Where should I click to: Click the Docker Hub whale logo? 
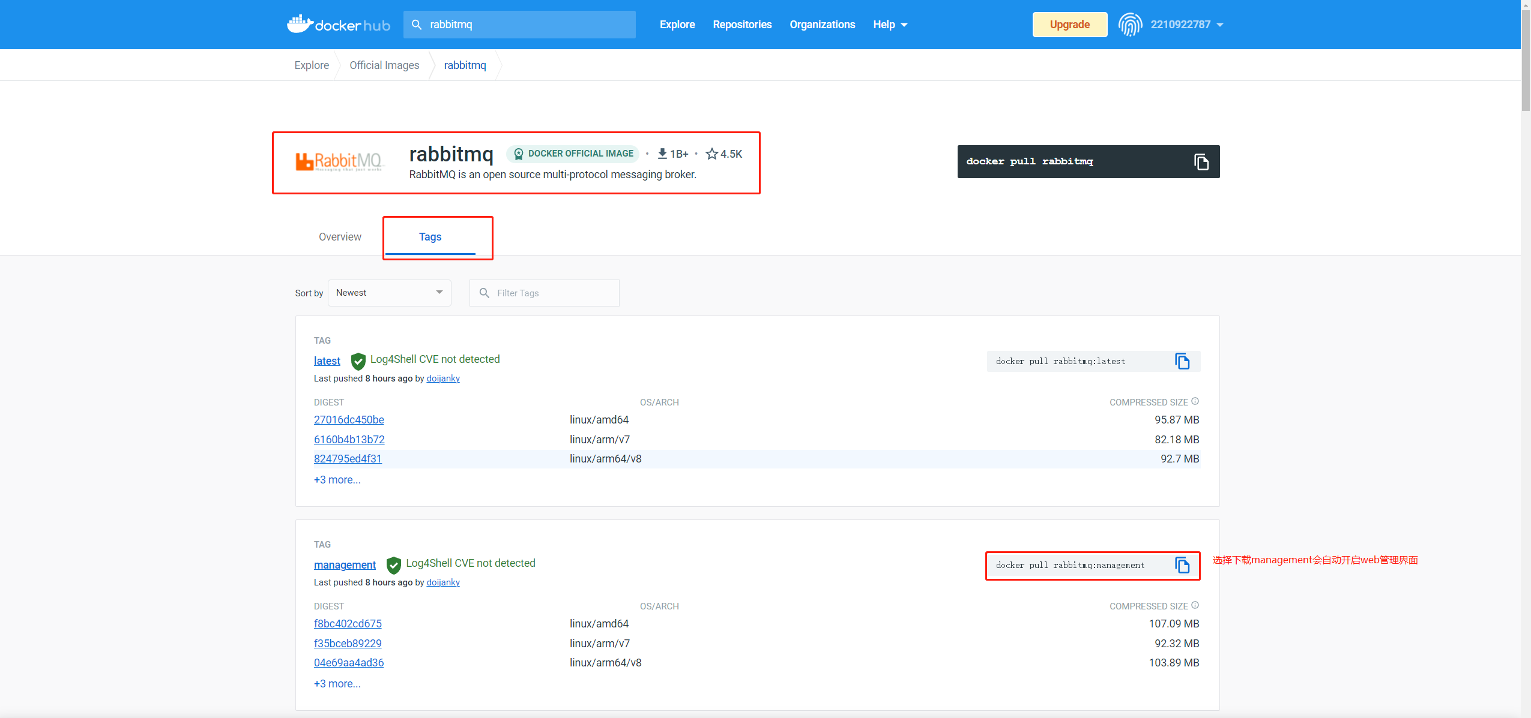click(x=339, y=25)
